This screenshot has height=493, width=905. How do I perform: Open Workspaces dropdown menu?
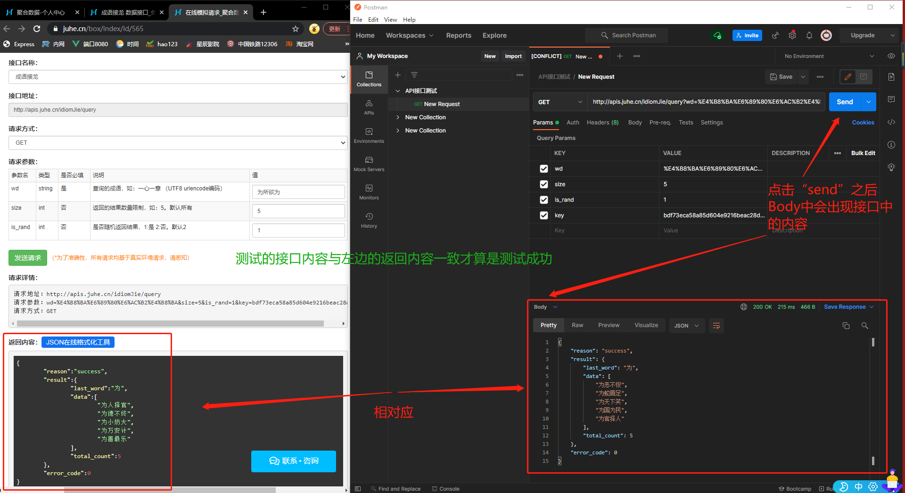409,35
